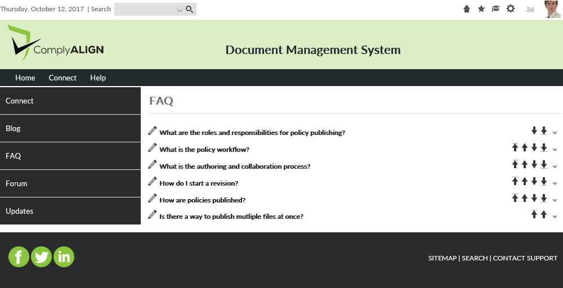Expand 'What is the policy workflow?' chevron
Screen dimensions: 563x288
[x=555, y=150]
